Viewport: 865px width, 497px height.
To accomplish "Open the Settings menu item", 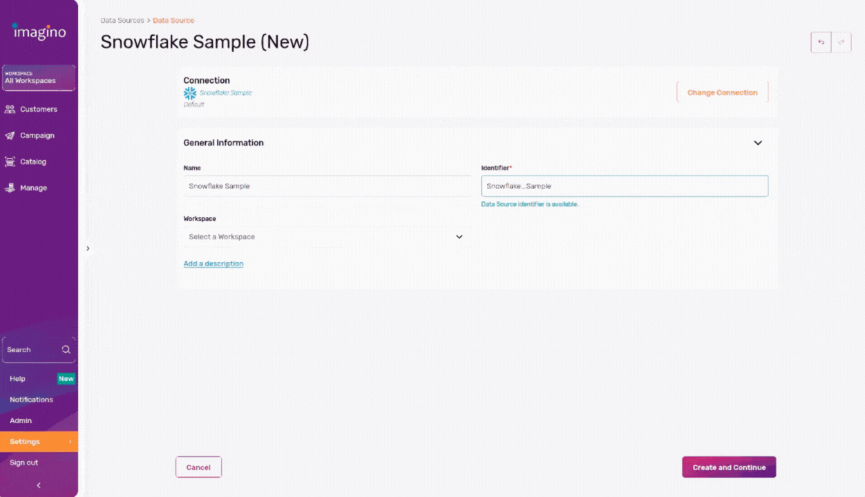I will pyautogui.click(x=39, y=442).
